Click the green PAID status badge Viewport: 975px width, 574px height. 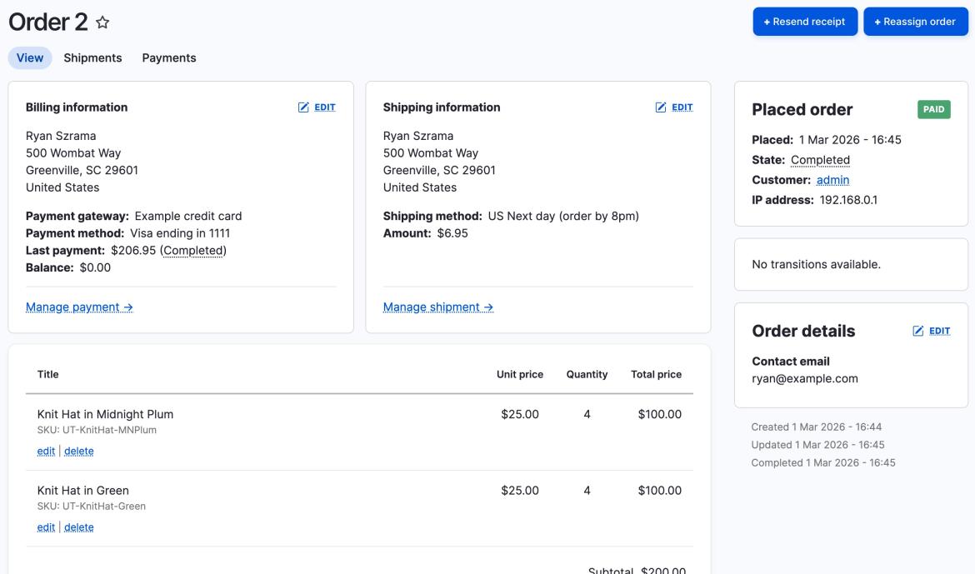coord(933,110)
